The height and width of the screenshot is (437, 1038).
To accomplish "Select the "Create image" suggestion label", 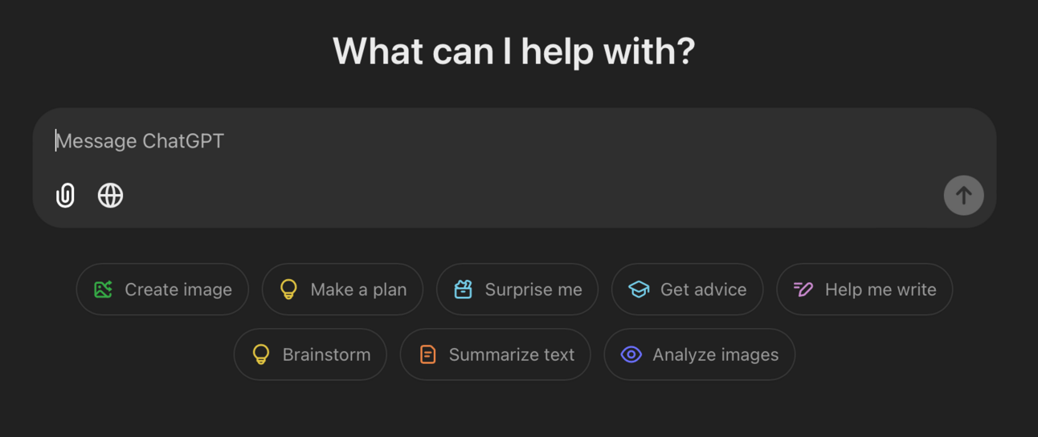I will click(x=178, y=289).
